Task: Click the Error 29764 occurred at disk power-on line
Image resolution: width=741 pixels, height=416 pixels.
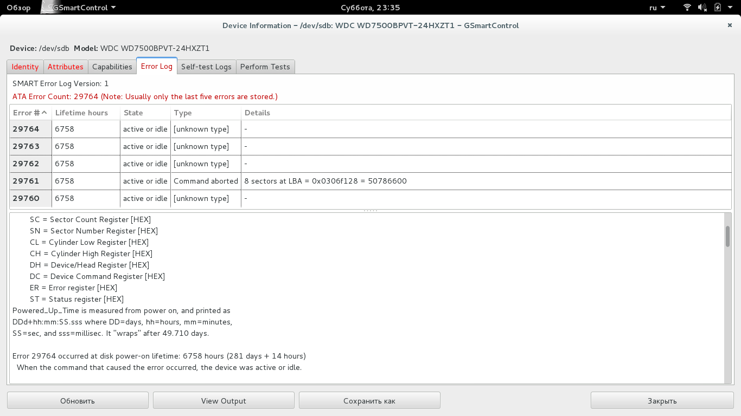Action: [x=159, y=356]
